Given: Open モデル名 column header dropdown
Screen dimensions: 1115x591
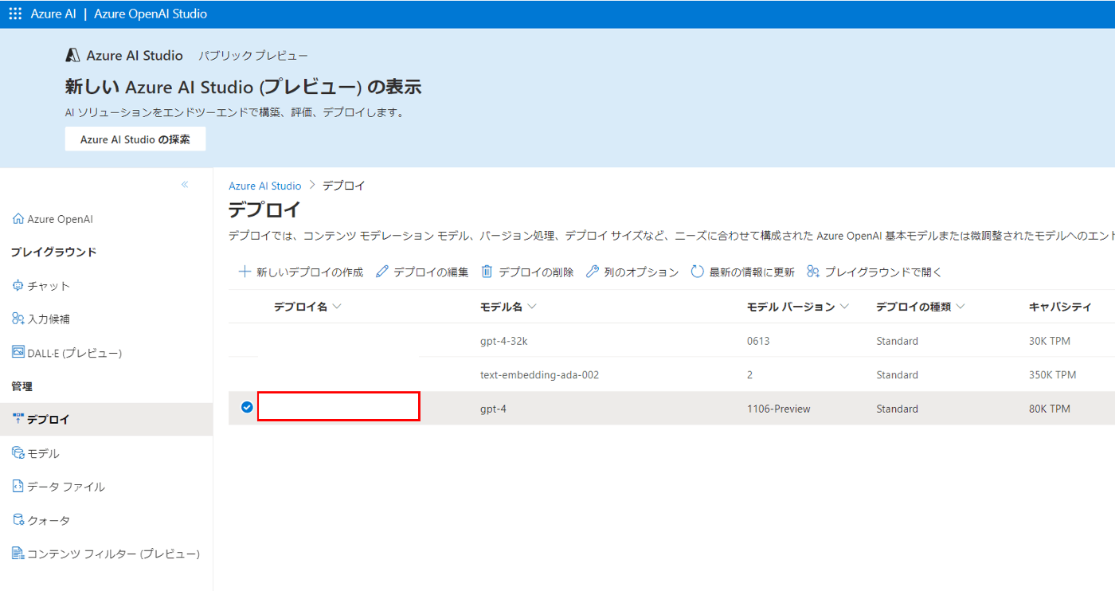Looking at the screenshot, I should click(532, 307).
